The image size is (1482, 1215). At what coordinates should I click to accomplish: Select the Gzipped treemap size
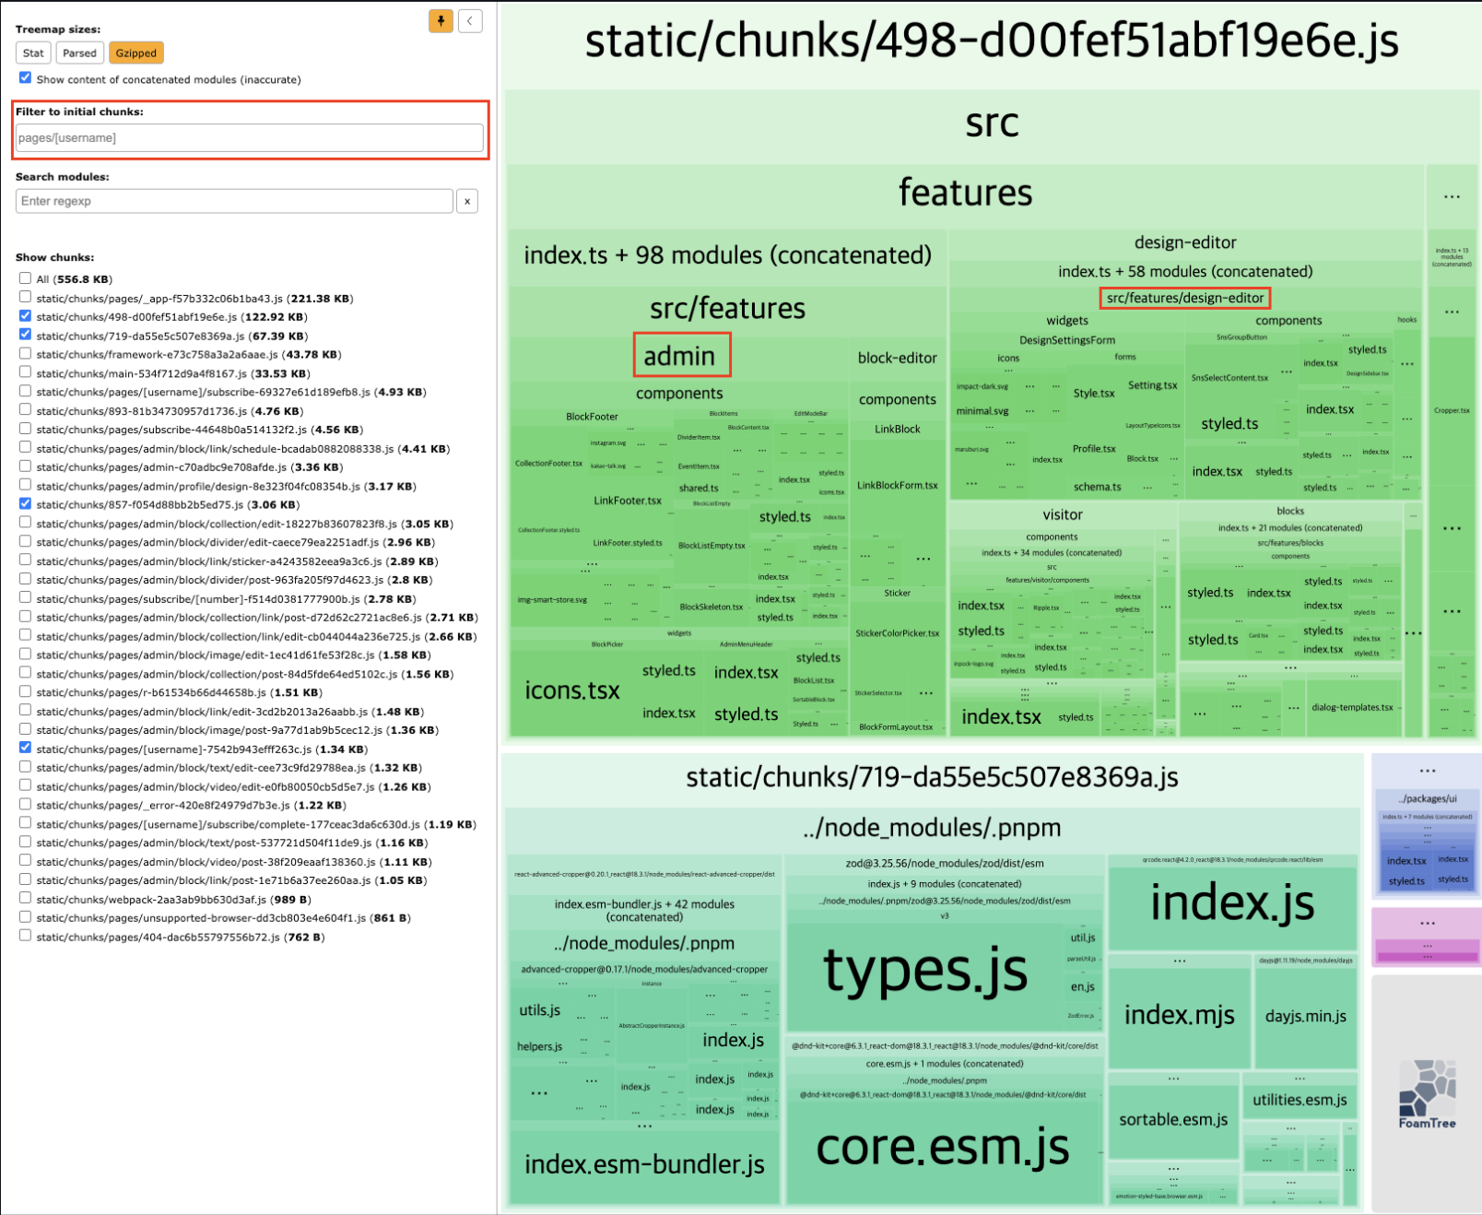pyautogui.click(x=135, y=53)
